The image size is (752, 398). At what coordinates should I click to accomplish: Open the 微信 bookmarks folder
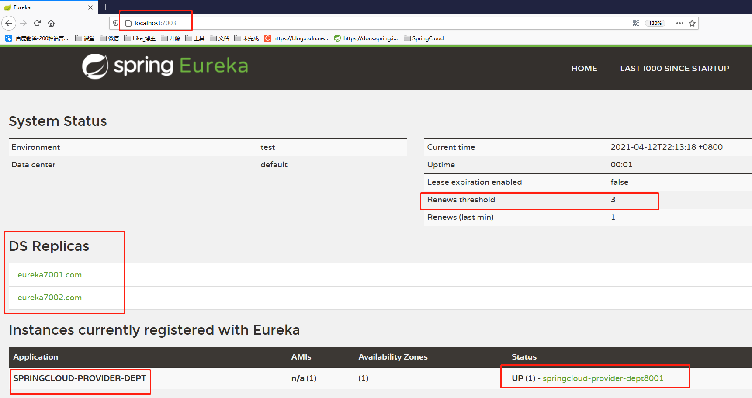pos(109,38)
